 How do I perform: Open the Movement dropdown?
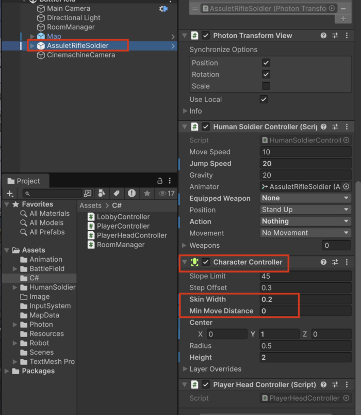[x=305, y=233]
